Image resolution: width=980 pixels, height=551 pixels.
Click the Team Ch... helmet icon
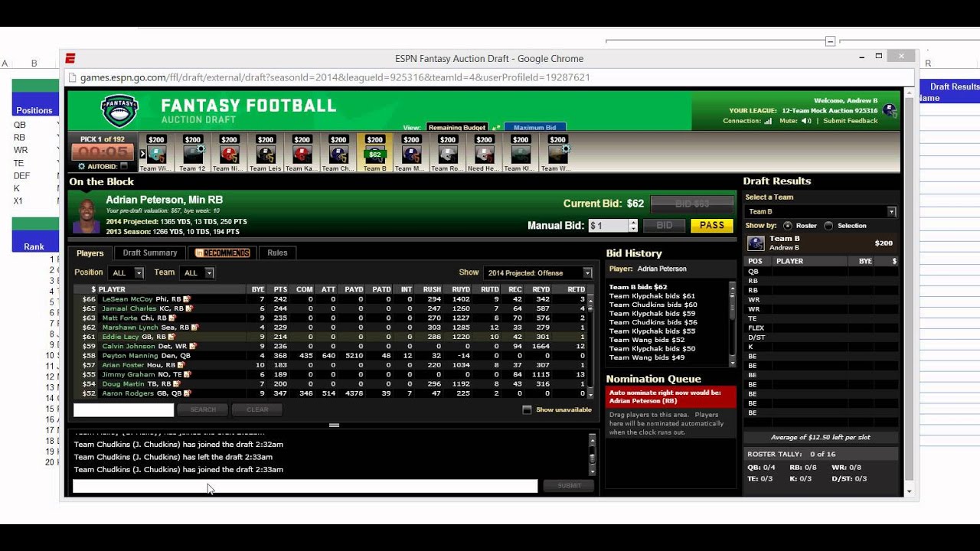[338, 154]
